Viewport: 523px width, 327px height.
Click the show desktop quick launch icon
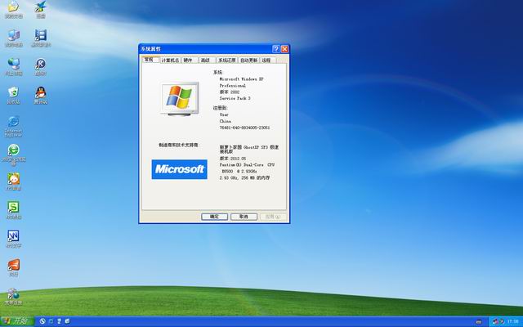pos(67,321)
